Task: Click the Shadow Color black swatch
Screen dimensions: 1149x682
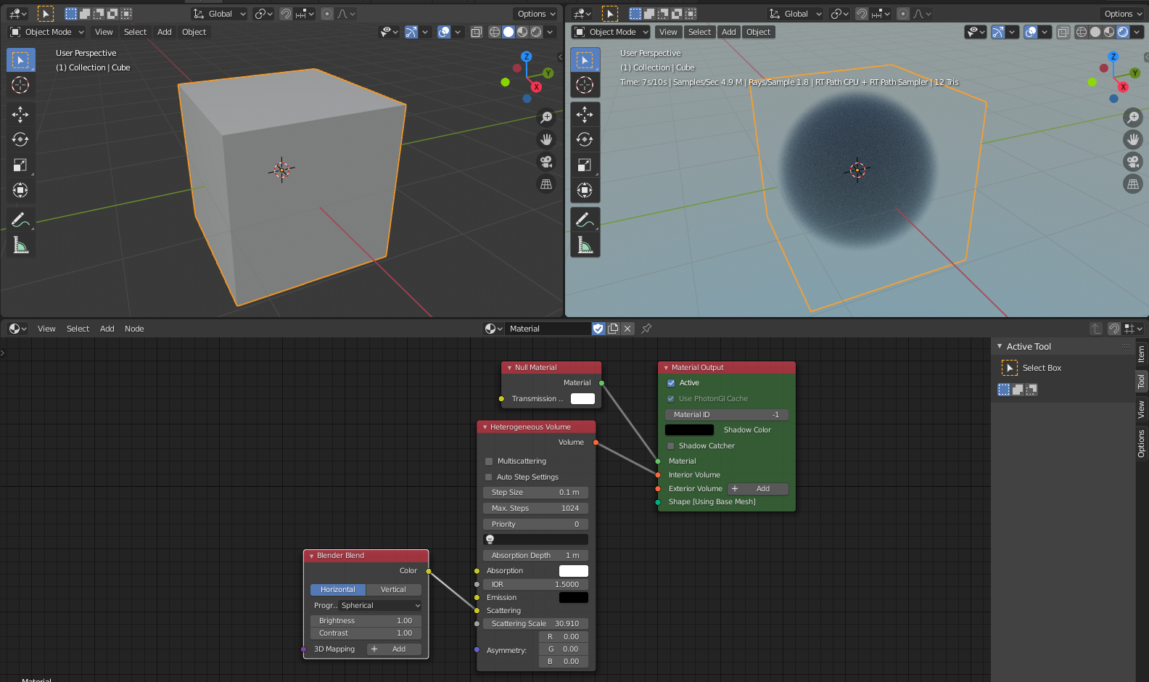Action: pyautogui.click(x=689, y=430)
